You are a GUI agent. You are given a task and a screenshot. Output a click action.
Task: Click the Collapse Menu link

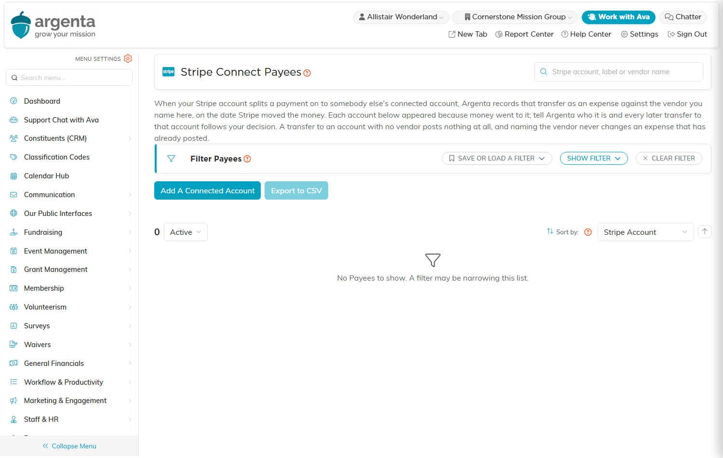point(69,446)
